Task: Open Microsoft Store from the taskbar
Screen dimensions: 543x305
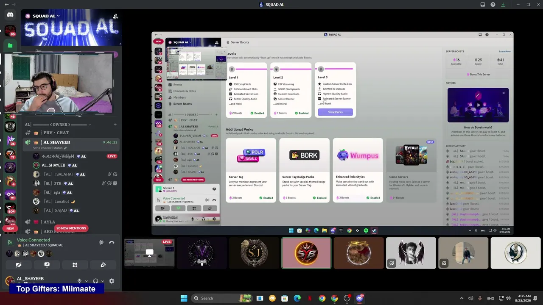Action: click(285, 298)
